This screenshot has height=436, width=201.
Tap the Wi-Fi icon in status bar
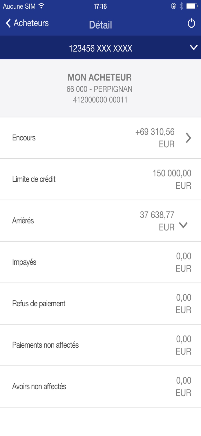(41, 5)
